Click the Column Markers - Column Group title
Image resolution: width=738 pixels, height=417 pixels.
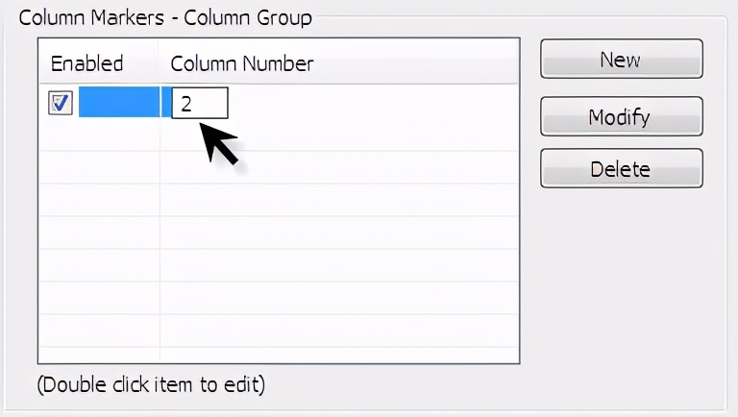[x=165, y=17]
